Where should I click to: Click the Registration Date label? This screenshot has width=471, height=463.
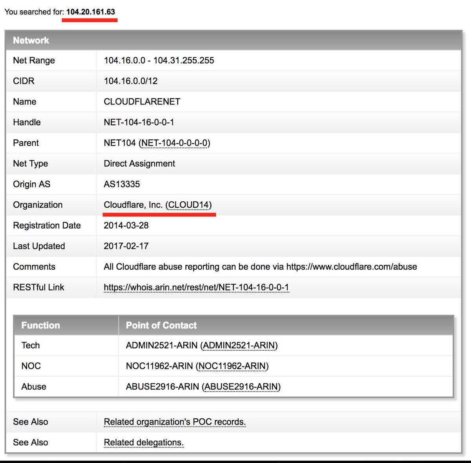pyautogui.click(x=47, y=225)
